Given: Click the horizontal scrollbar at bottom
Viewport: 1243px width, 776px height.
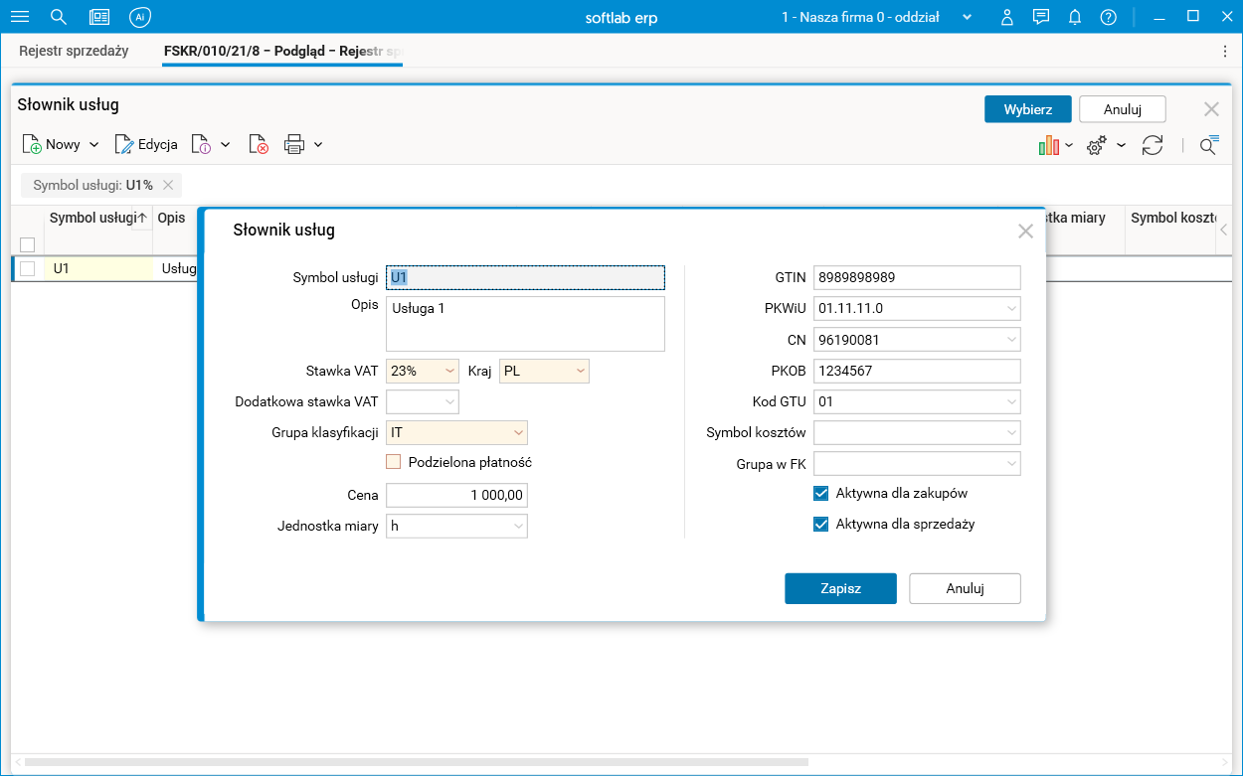Looking at the screenshot, I should point(416,762).
